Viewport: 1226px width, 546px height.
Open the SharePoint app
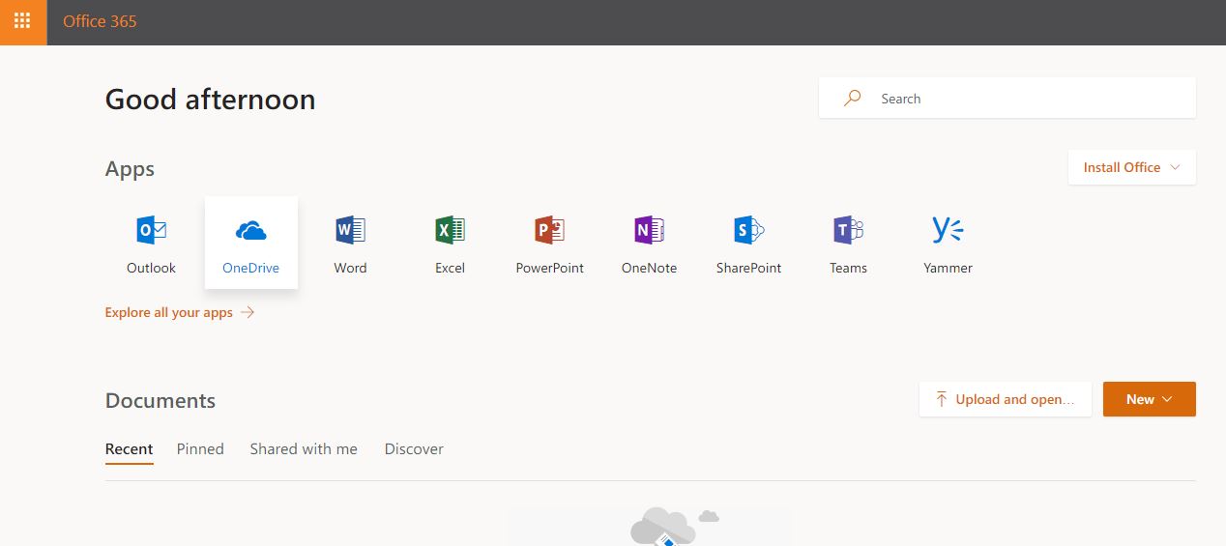tap(748, 244)
